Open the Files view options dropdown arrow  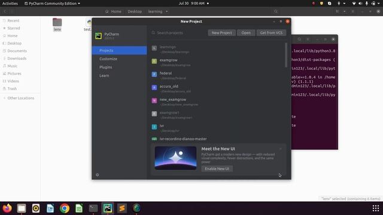[x=345, y=11]
